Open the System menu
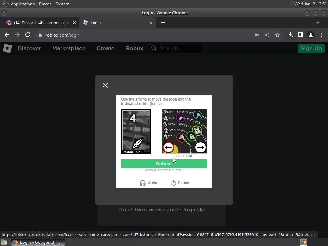The image size is (328, 246). click(x=62, y=4)
